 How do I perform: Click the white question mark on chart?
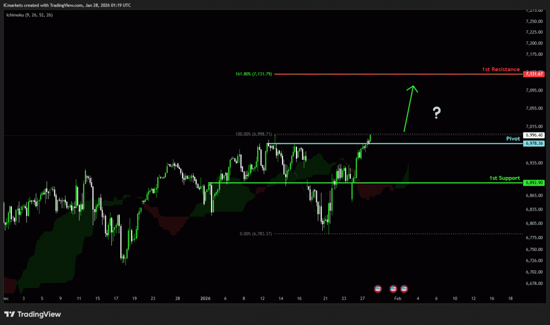(437, 113)
